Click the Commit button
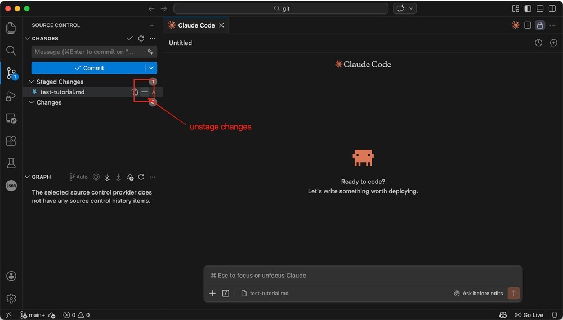The width and height of the screenshot is (563, 320). (x=88, y=68)
